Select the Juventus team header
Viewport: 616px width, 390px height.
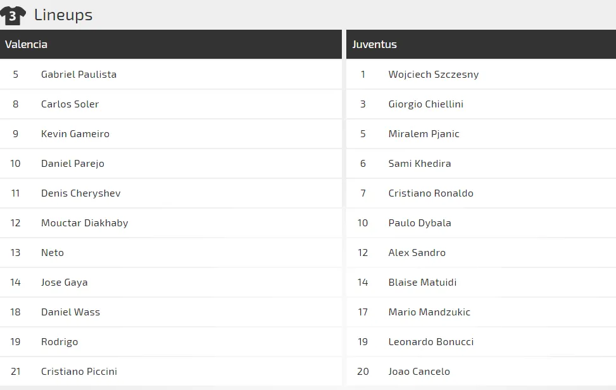(x=375, y=44)
